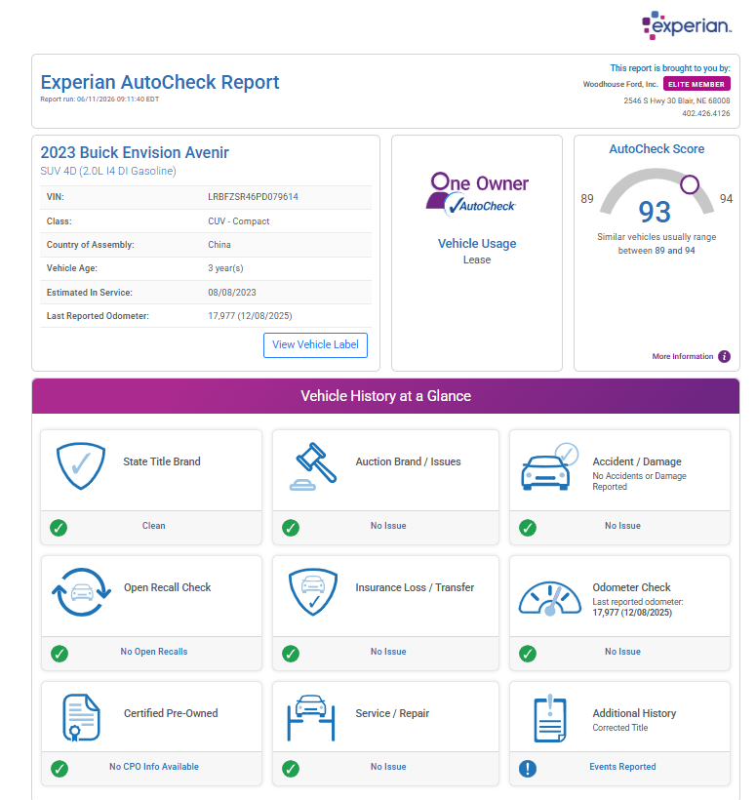
Task: Click the Additional History clipboard icon
Action: click(550, 718)
